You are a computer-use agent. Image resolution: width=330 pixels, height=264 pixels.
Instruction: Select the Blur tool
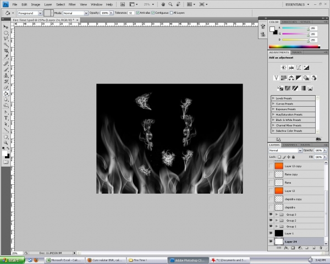pos(6,100)
